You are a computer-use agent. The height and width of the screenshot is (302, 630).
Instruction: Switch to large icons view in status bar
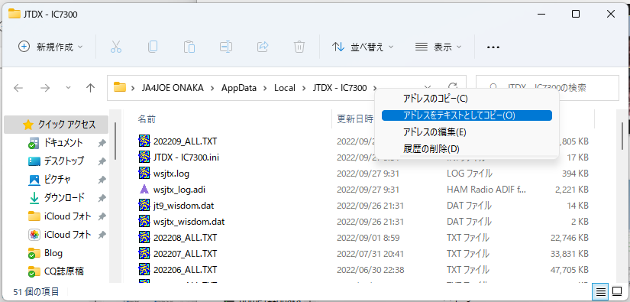[x=617, y=291]
